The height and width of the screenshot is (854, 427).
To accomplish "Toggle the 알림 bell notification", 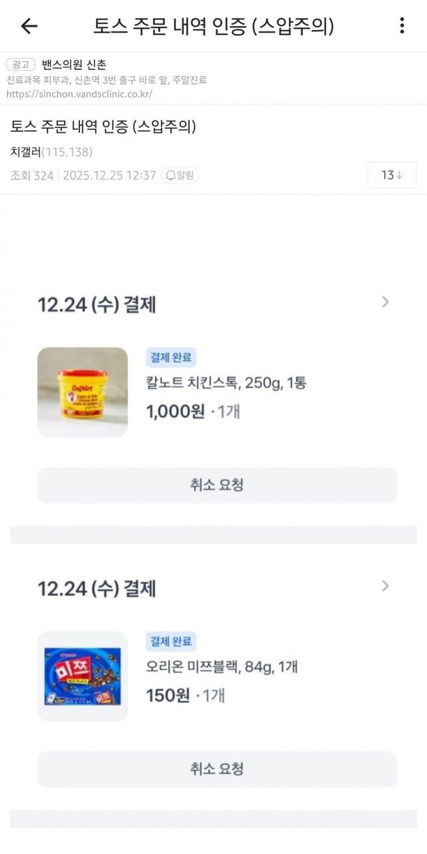I will click(x=180, y=175).
